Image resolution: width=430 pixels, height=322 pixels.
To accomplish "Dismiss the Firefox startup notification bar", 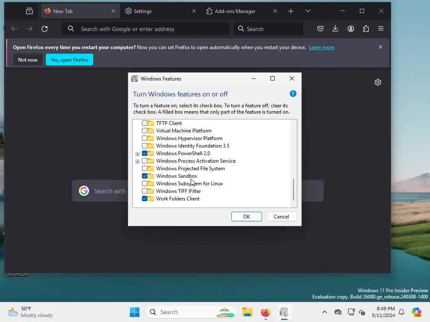I will [380, 47].
